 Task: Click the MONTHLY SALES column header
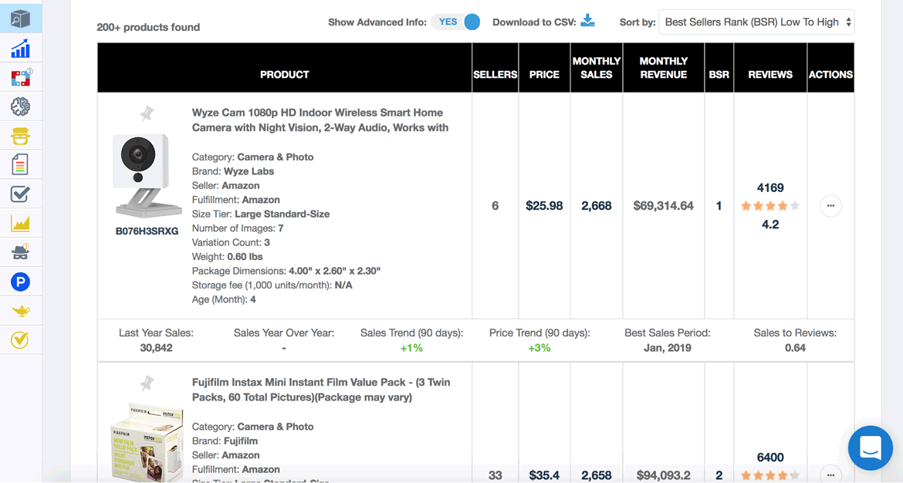coord(596,67)
